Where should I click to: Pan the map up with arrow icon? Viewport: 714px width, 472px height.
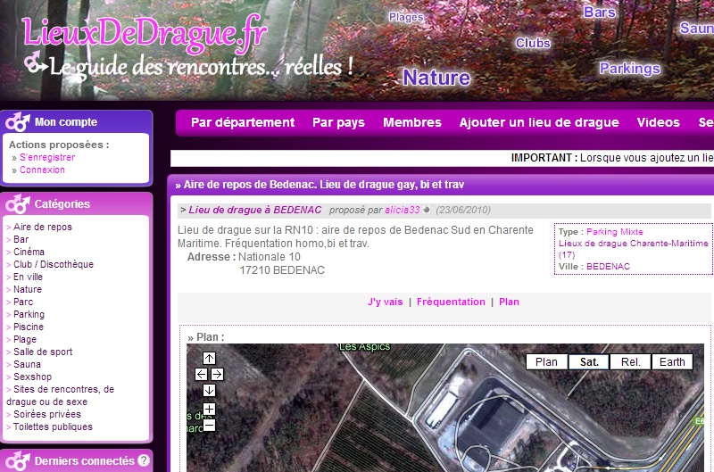coord(209,358)
